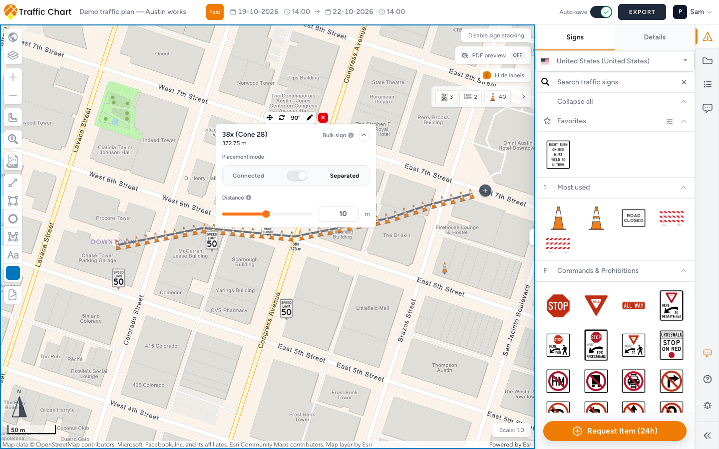Pick the STOP sign from Commands & Prohibitions
Screen dimensions: 719x449
click(x=558, y=306)
